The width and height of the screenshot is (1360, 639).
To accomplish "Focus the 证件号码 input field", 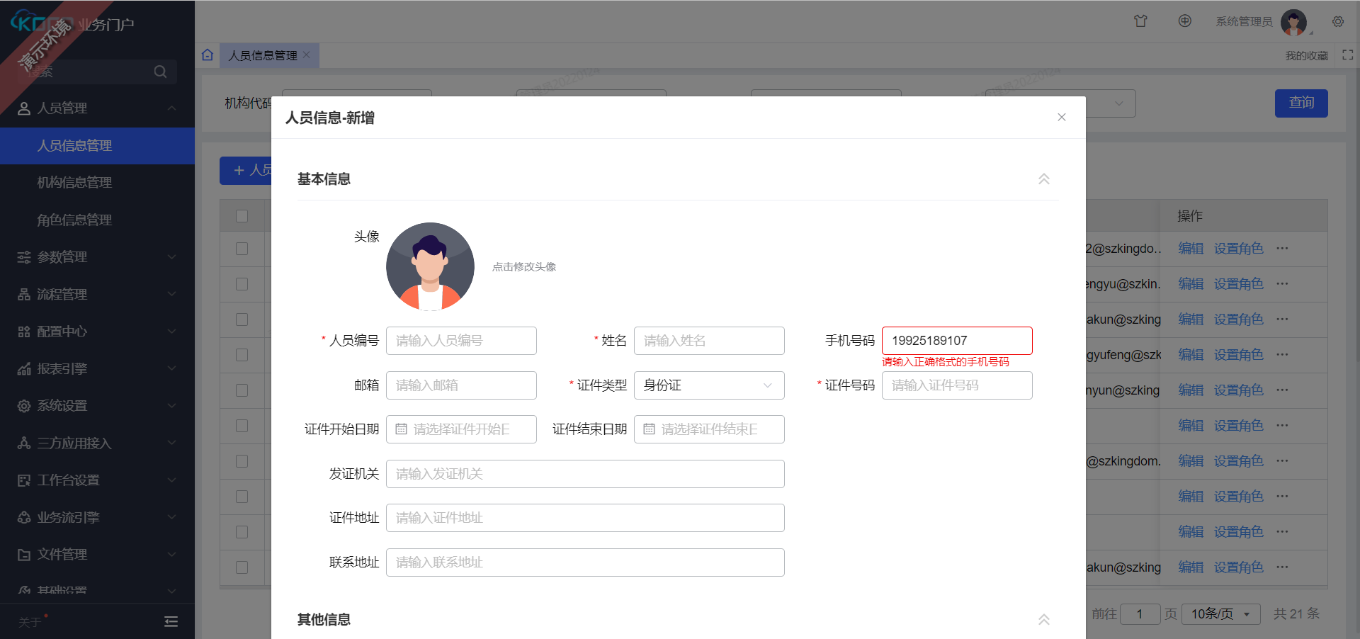I will click(957, 385).
